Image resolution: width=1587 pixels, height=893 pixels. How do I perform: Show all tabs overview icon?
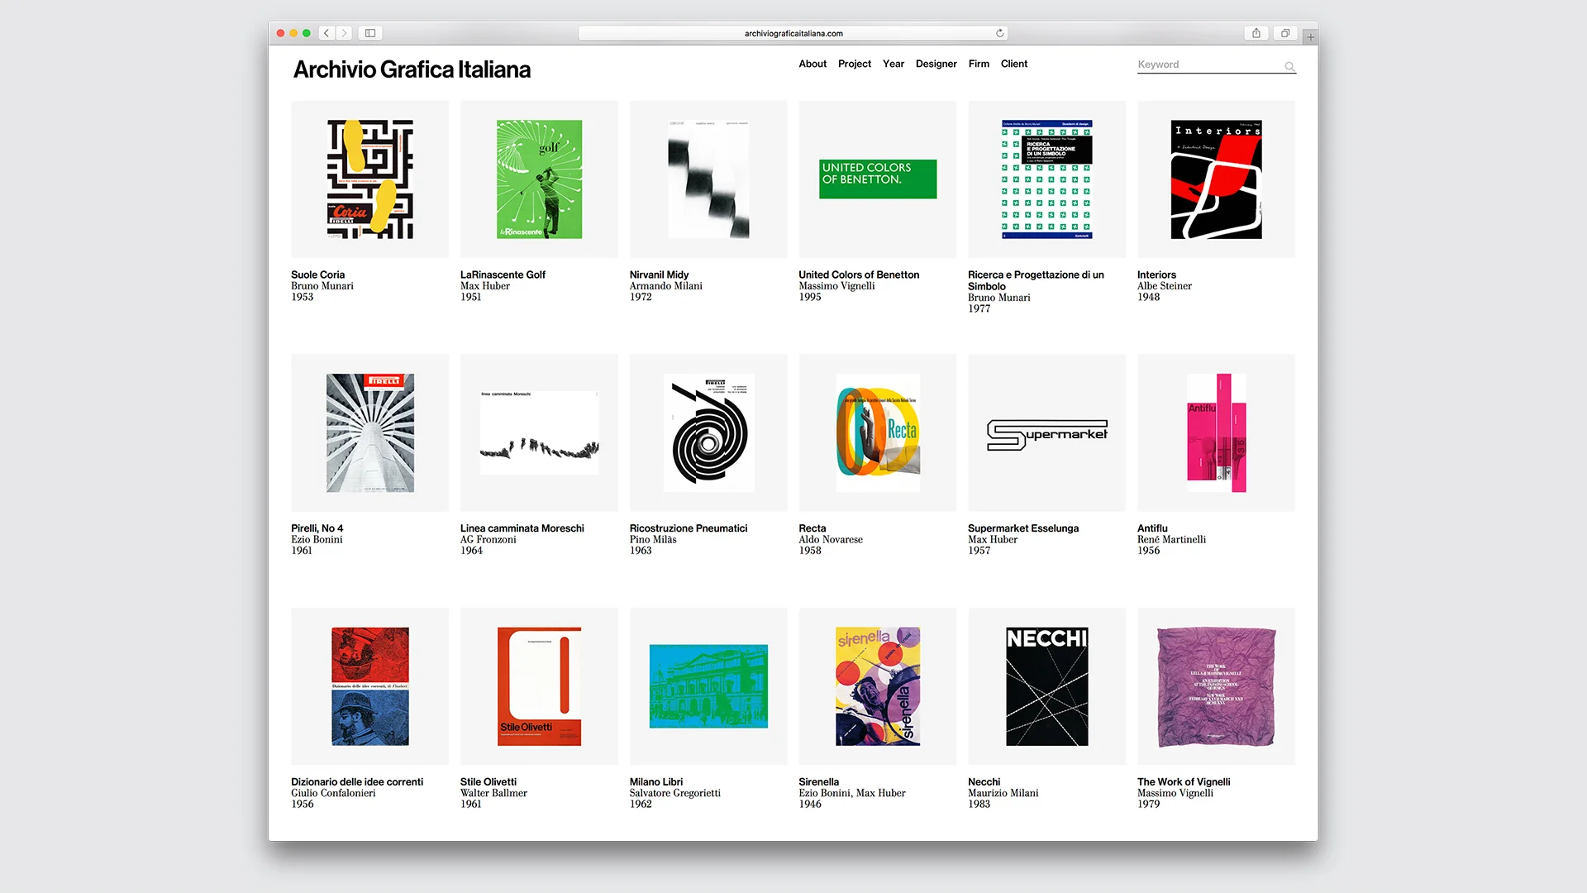click(x=1284, y=33)
